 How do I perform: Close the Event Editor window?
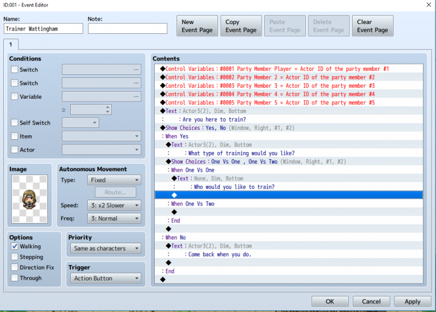[x=429, y=5]
